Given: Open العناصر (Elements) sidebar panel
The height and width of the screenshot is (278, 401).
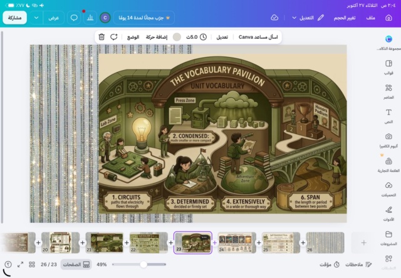Looking at the screenshot, I should [388, 91].
